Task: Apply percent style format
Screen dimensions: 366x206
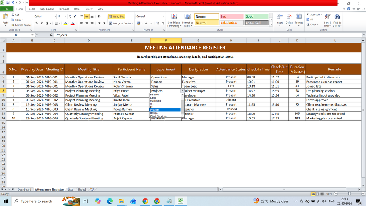Action: 146,23
